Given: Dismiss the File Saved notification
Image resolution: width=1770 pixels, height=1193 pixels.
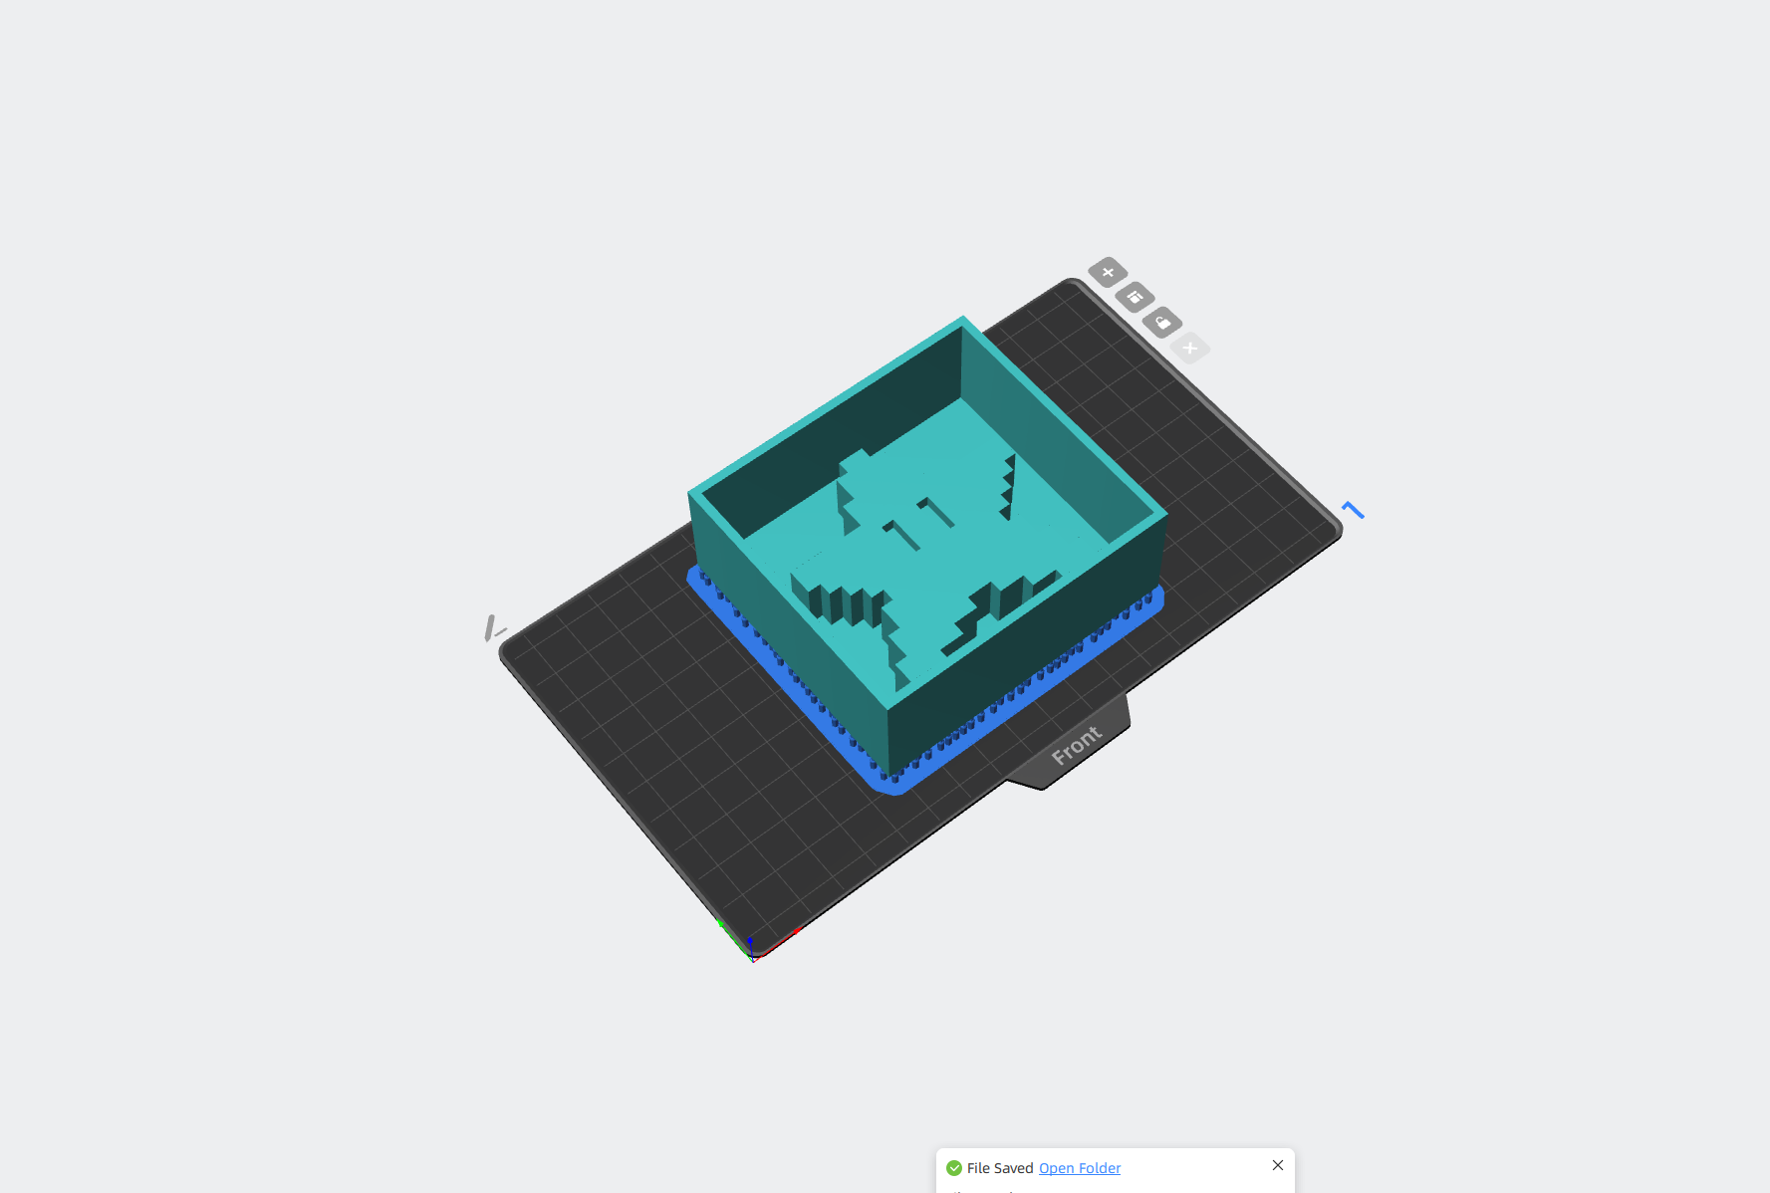Looking at the screenshot, I should tap(1278, 1165).
